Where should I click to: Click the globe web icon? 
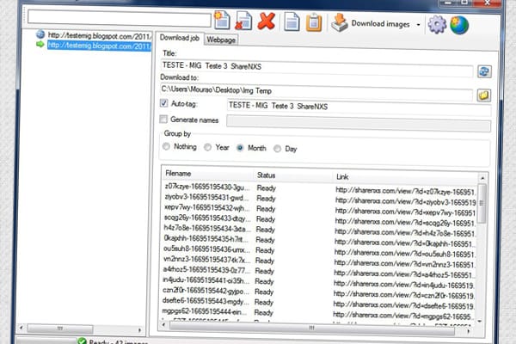click(459, 25)
